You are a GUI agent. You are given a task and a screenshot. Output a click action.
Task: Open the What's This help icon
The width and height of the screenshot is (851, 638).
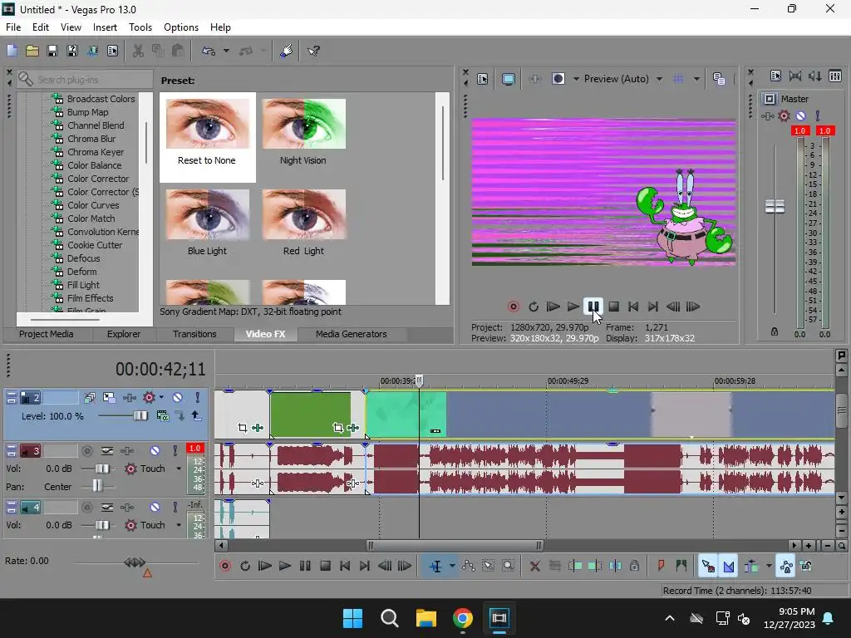pyautogui.click(x=313, y=51)
